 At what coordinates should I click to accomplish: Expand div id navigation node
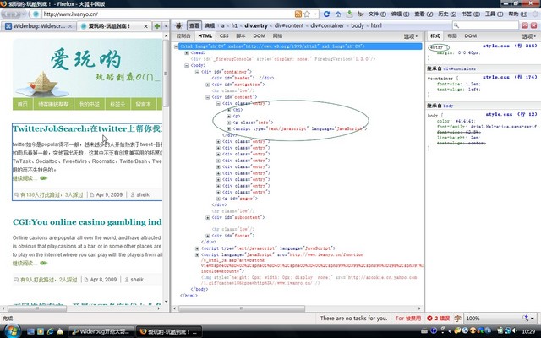208,84
